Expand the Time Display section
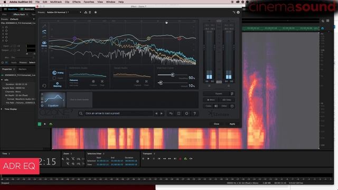Viewport: 338px width, 190px height. 2,109
